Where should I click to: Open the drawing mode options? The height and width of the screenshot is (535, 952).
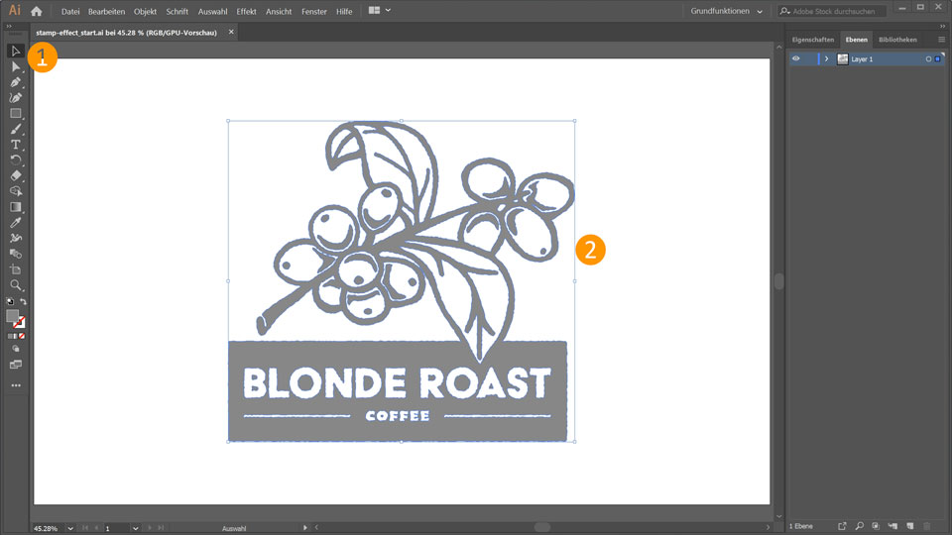coord(16,350)
